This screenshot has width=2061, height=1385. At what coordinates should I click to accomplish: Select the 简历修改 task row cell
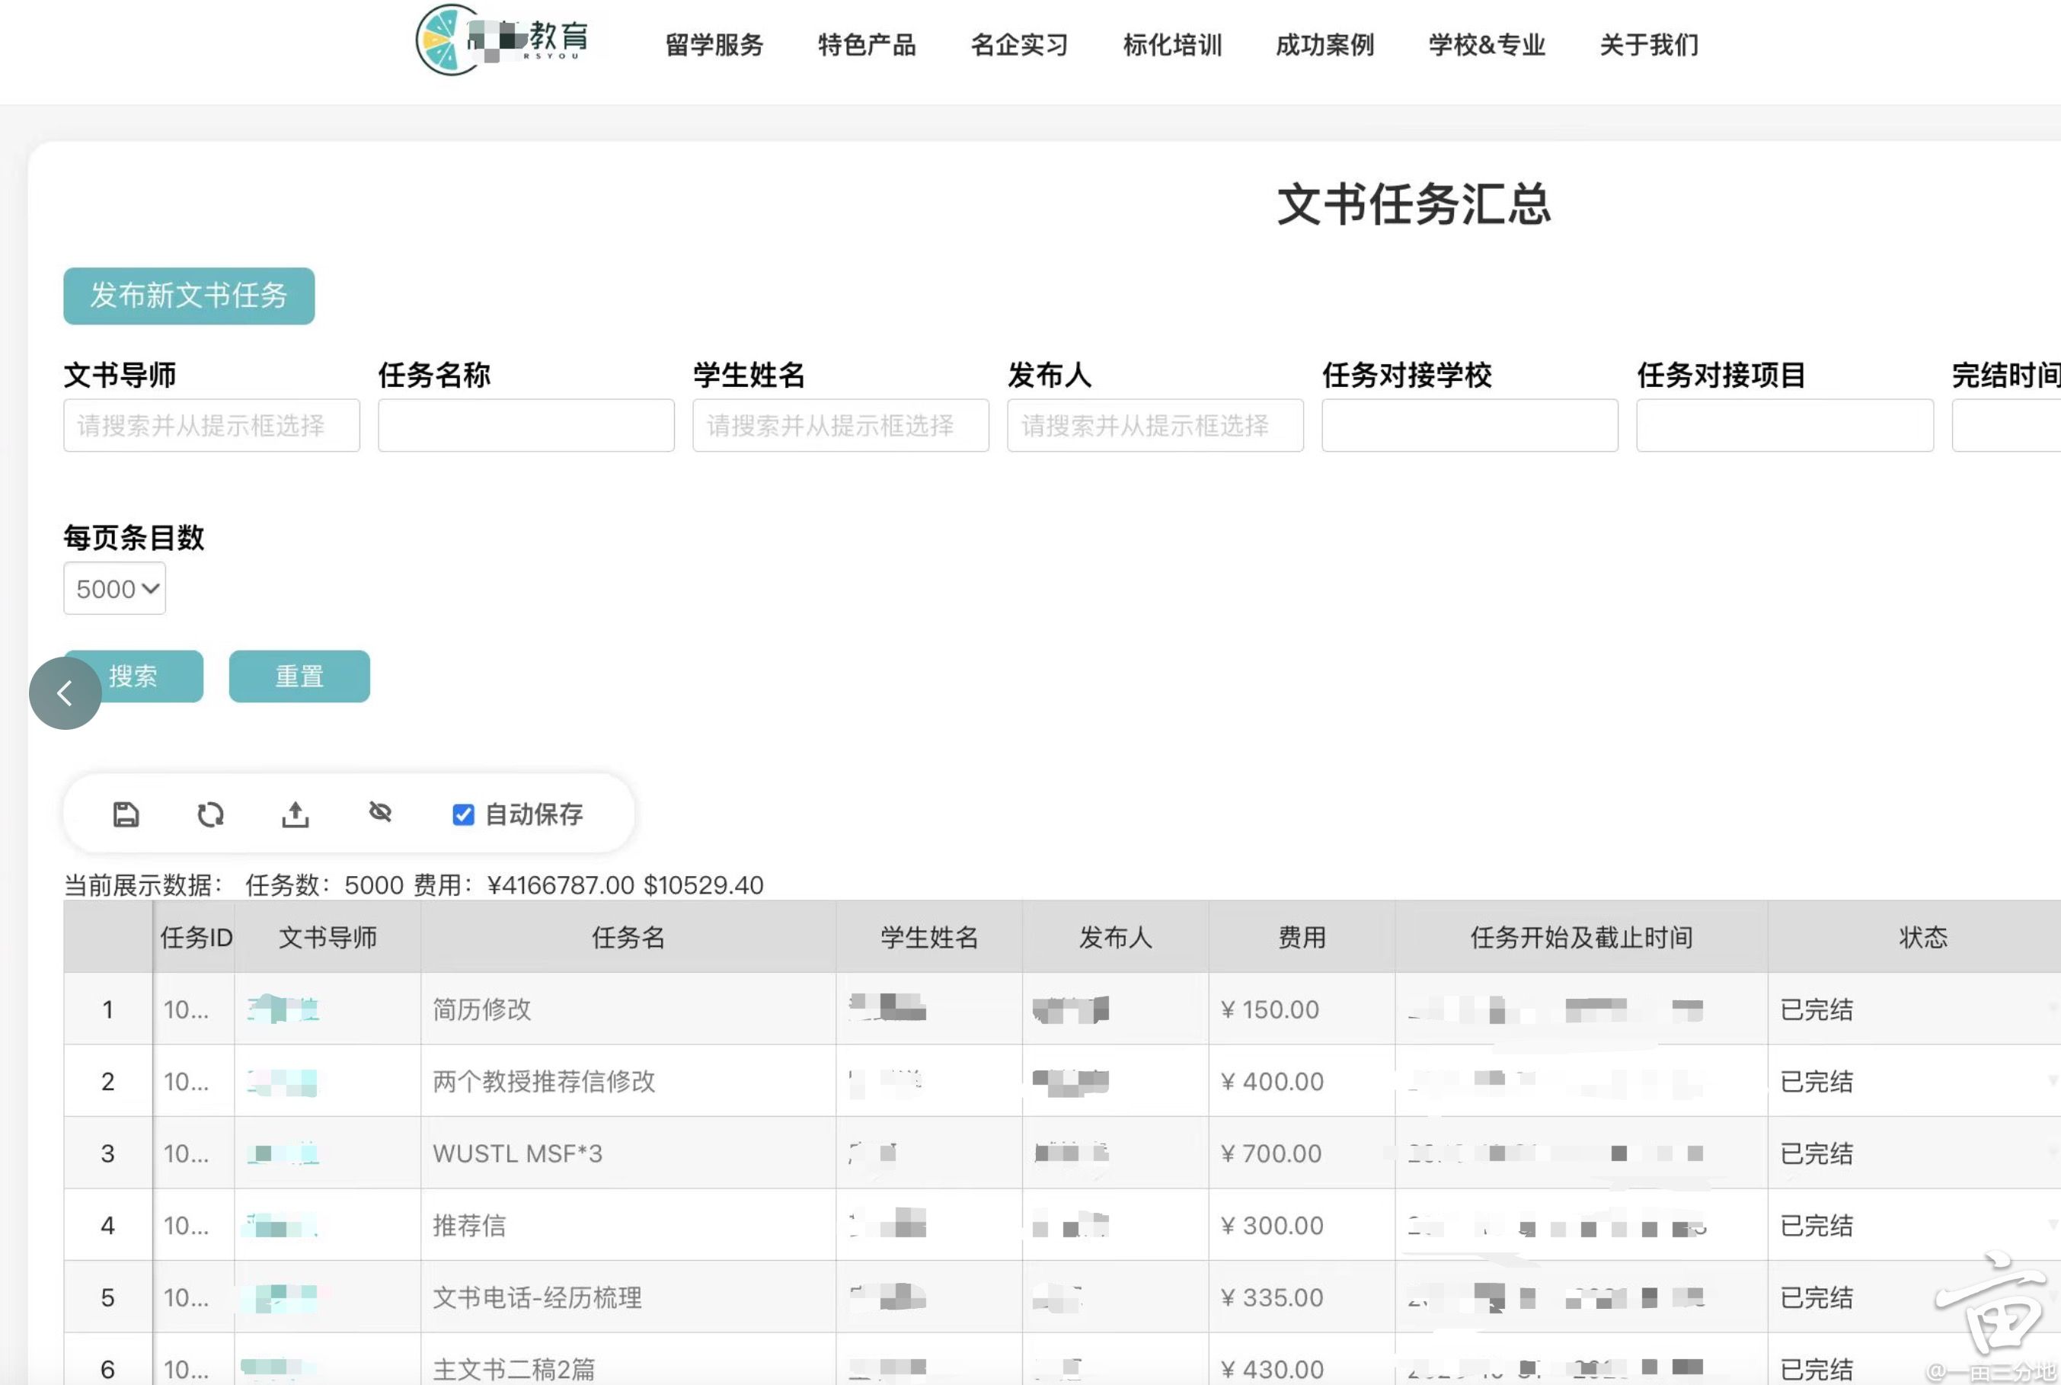(628, 1009)
